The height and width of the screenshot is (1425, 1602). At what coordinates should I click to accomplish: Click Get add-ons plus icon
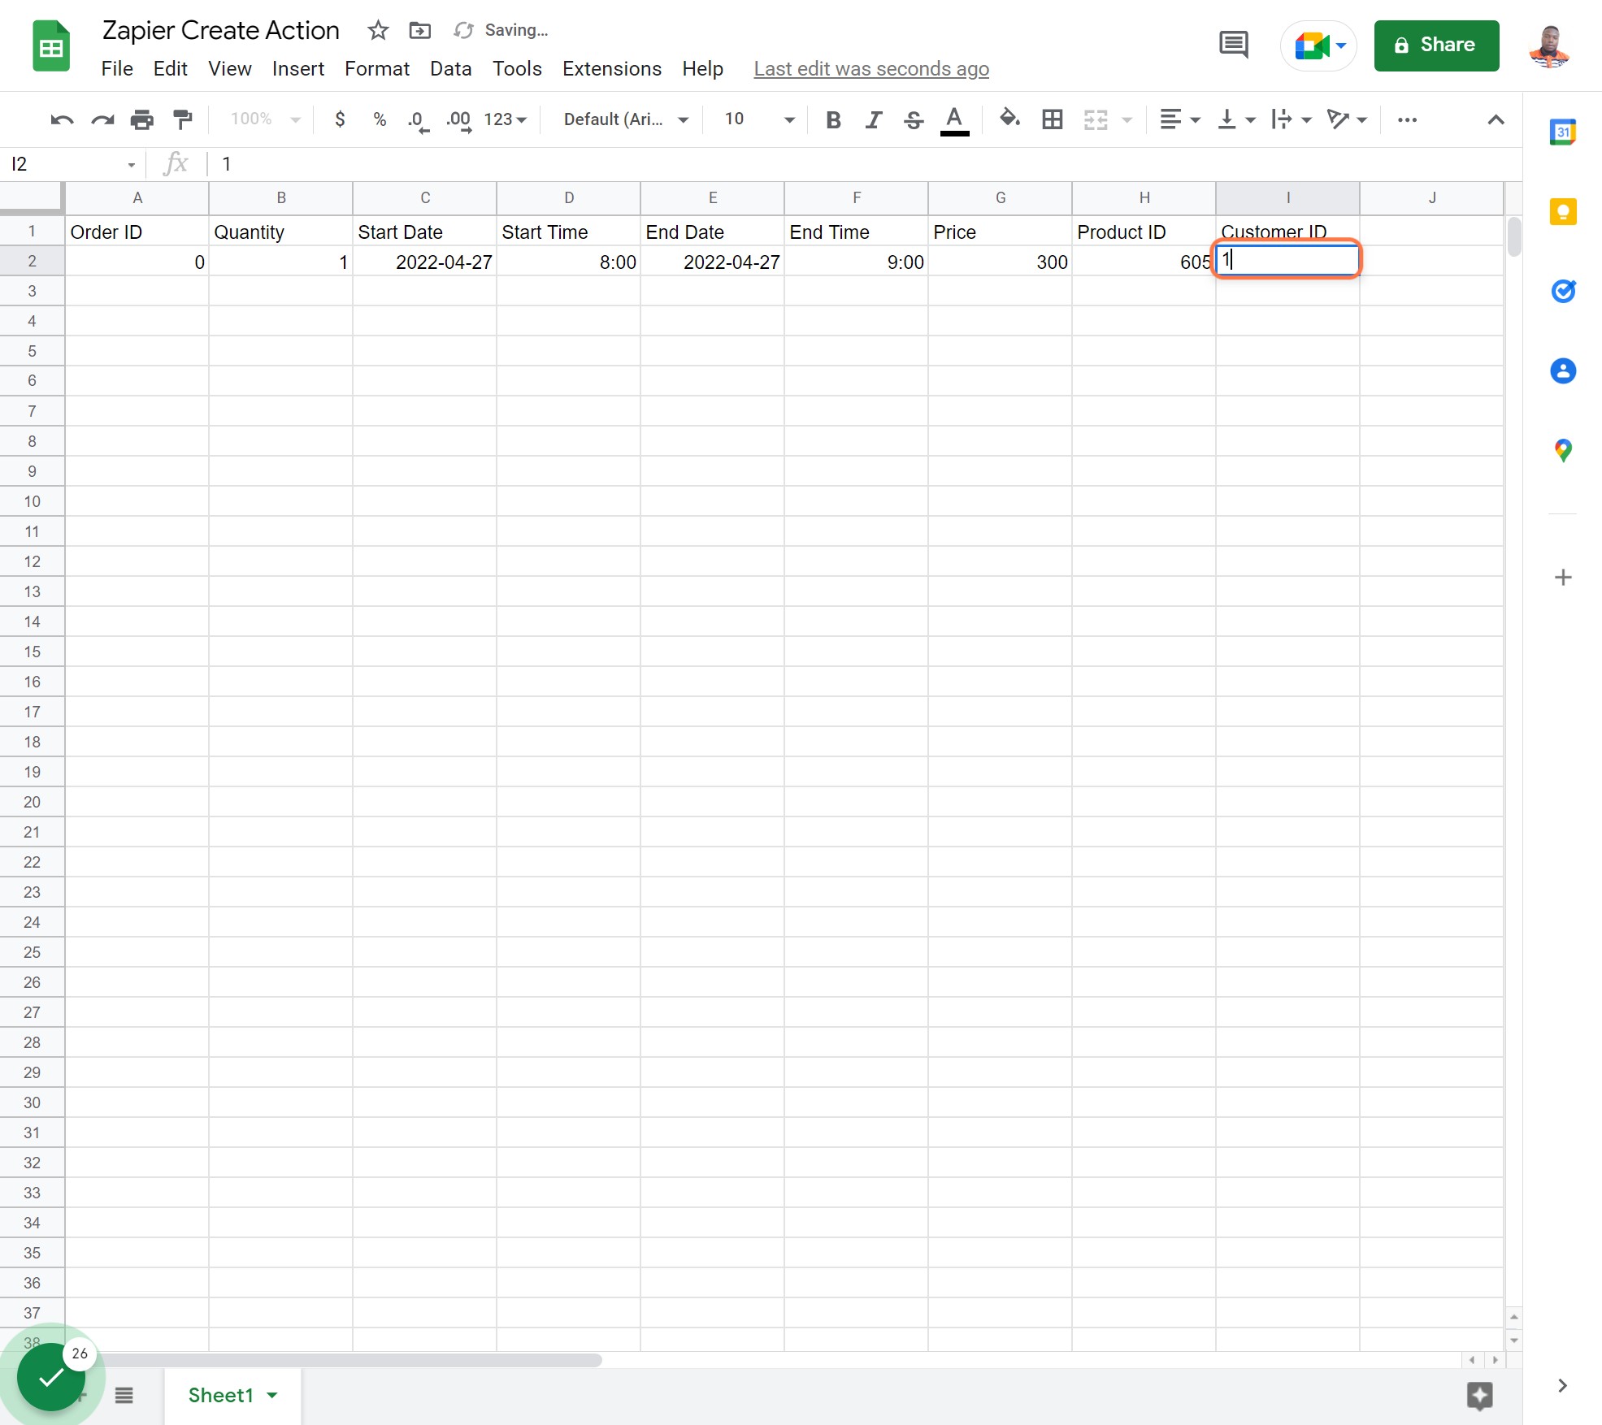1563,578
